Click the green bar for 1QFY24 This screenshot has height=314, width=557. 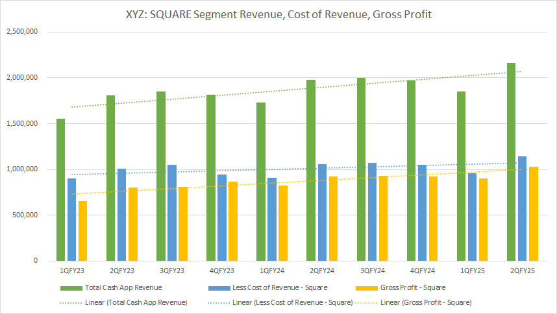click(261, 182)
